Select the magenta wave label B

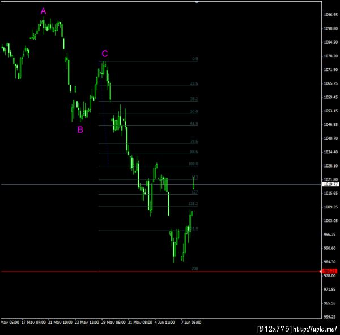[x=80, y=129]
